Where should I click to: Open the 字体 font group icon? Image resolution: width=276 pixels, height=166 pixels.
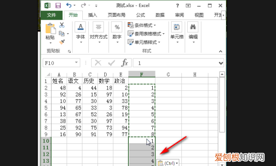80,27
